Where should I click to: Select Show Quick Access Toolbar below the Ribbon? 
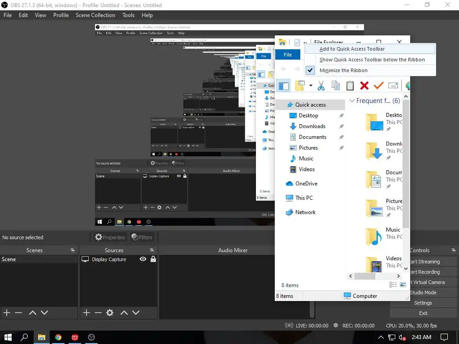click(370, 60)
